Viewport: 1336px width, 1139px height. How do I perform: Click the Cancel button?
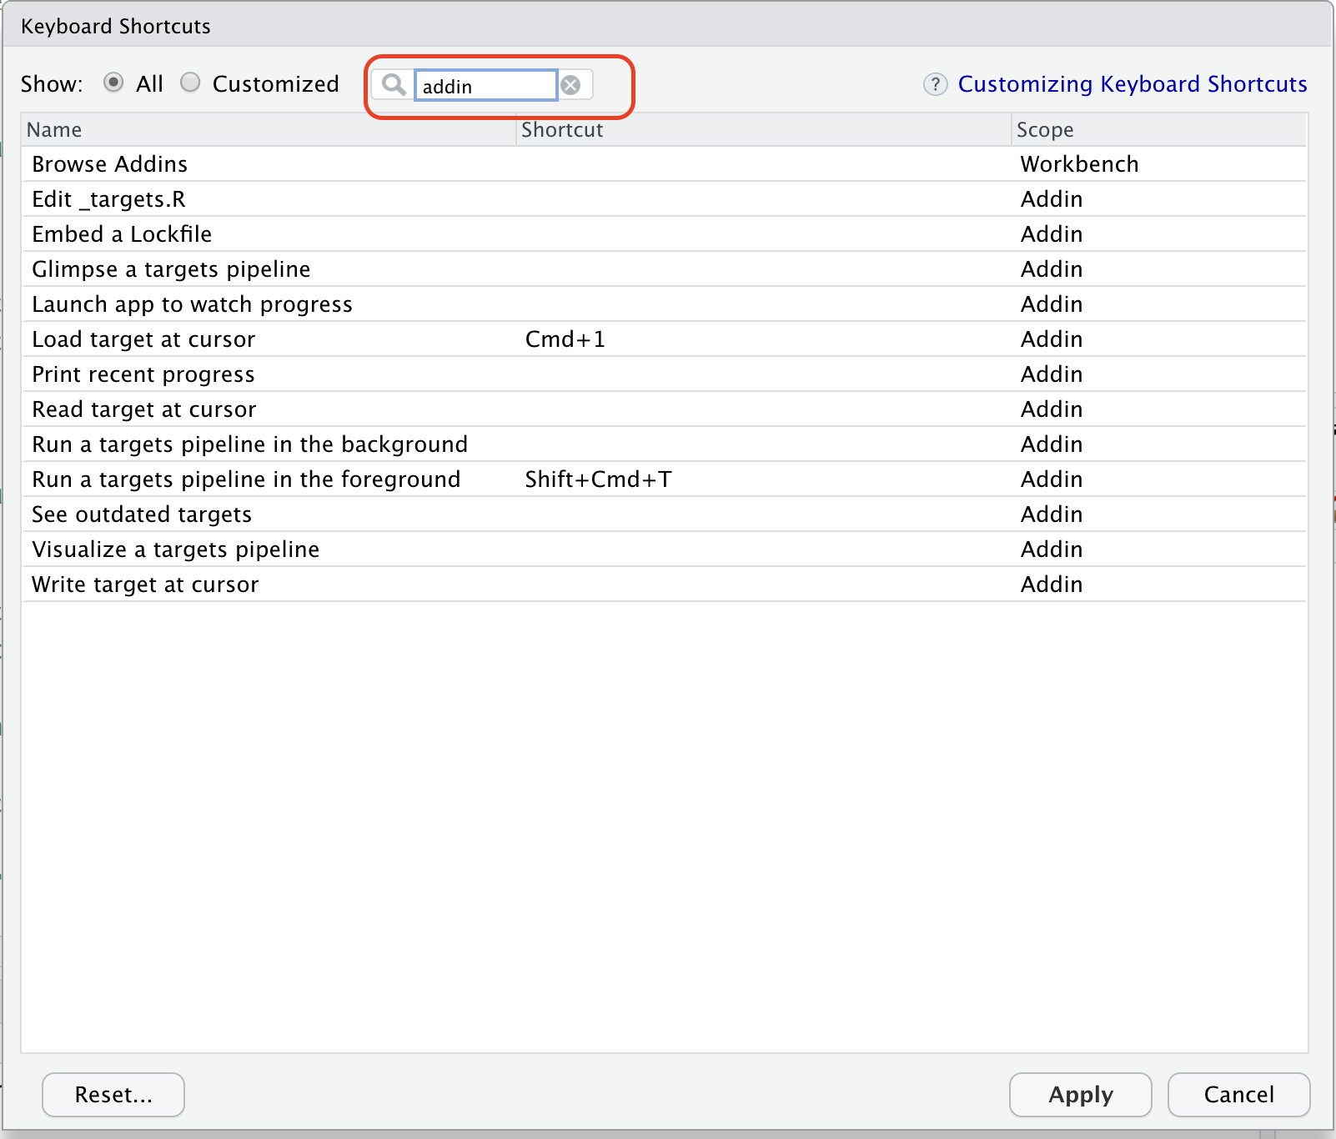(x=1238, y=1094)
